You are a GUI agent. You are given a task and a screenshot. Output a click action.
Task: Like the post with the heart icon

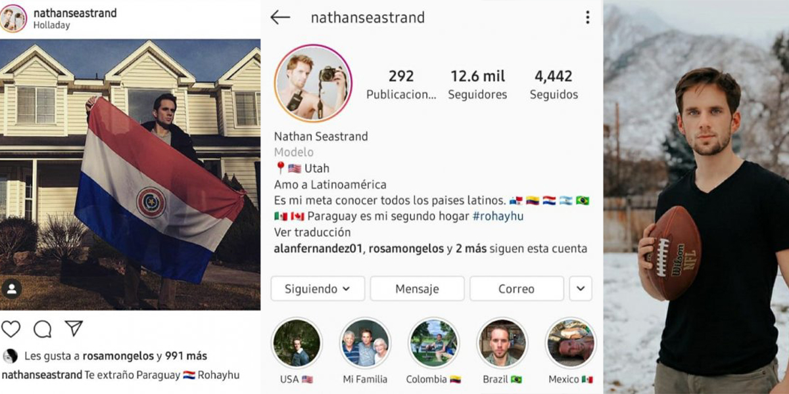[x=11, y=329]
